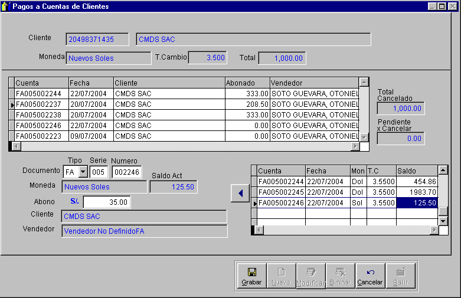This screenshot has height=298, width=461.
Task: Click the upper grid Fecha column header
Action: 91,83
